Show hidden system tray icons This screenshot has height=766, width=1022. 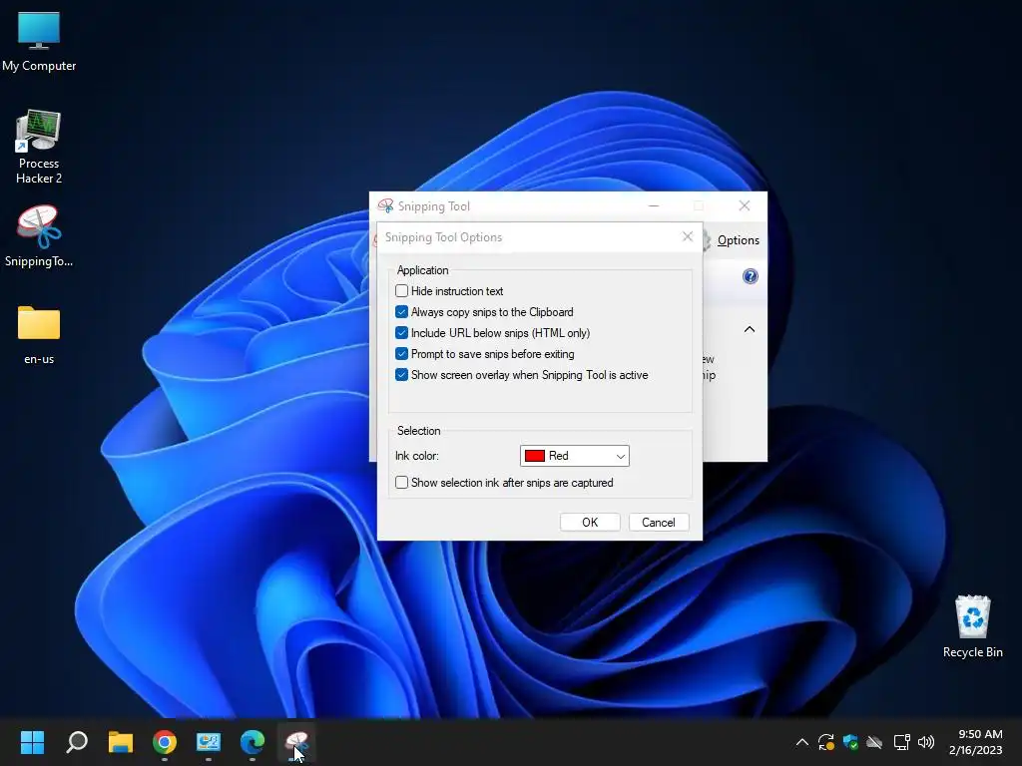tap(802, 742)
